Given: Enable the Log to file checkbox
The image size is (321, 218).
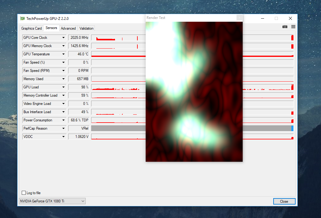Looking at the screenshot, I should point(24,193).
